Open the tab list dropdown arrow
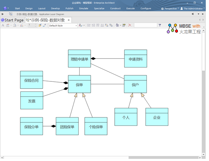 (199, 14)
